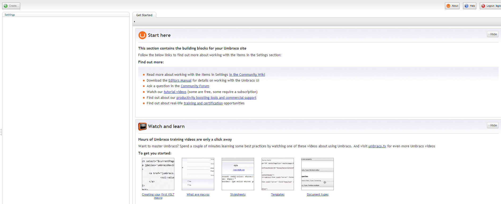Play the Templates video thumbnail
The image size is (501, 204).
[x=278, y=174]
